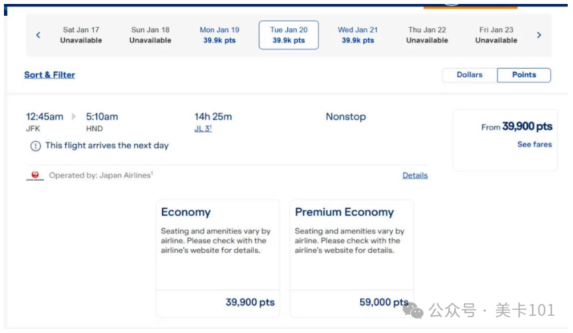Switch price display to Points

524,75
